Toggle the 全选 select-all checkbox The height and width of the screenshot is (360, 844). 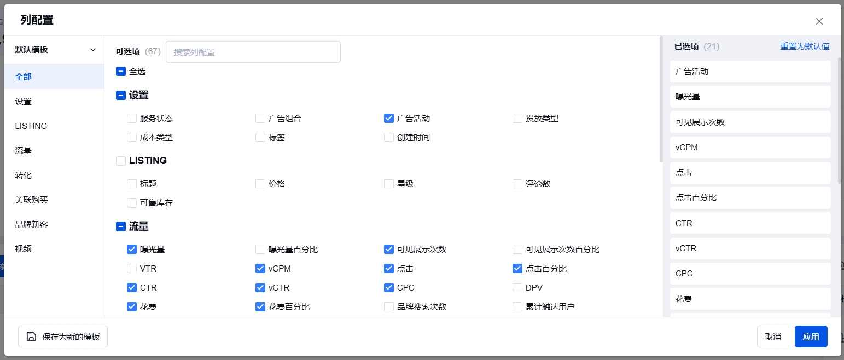[x=121, y=71]
